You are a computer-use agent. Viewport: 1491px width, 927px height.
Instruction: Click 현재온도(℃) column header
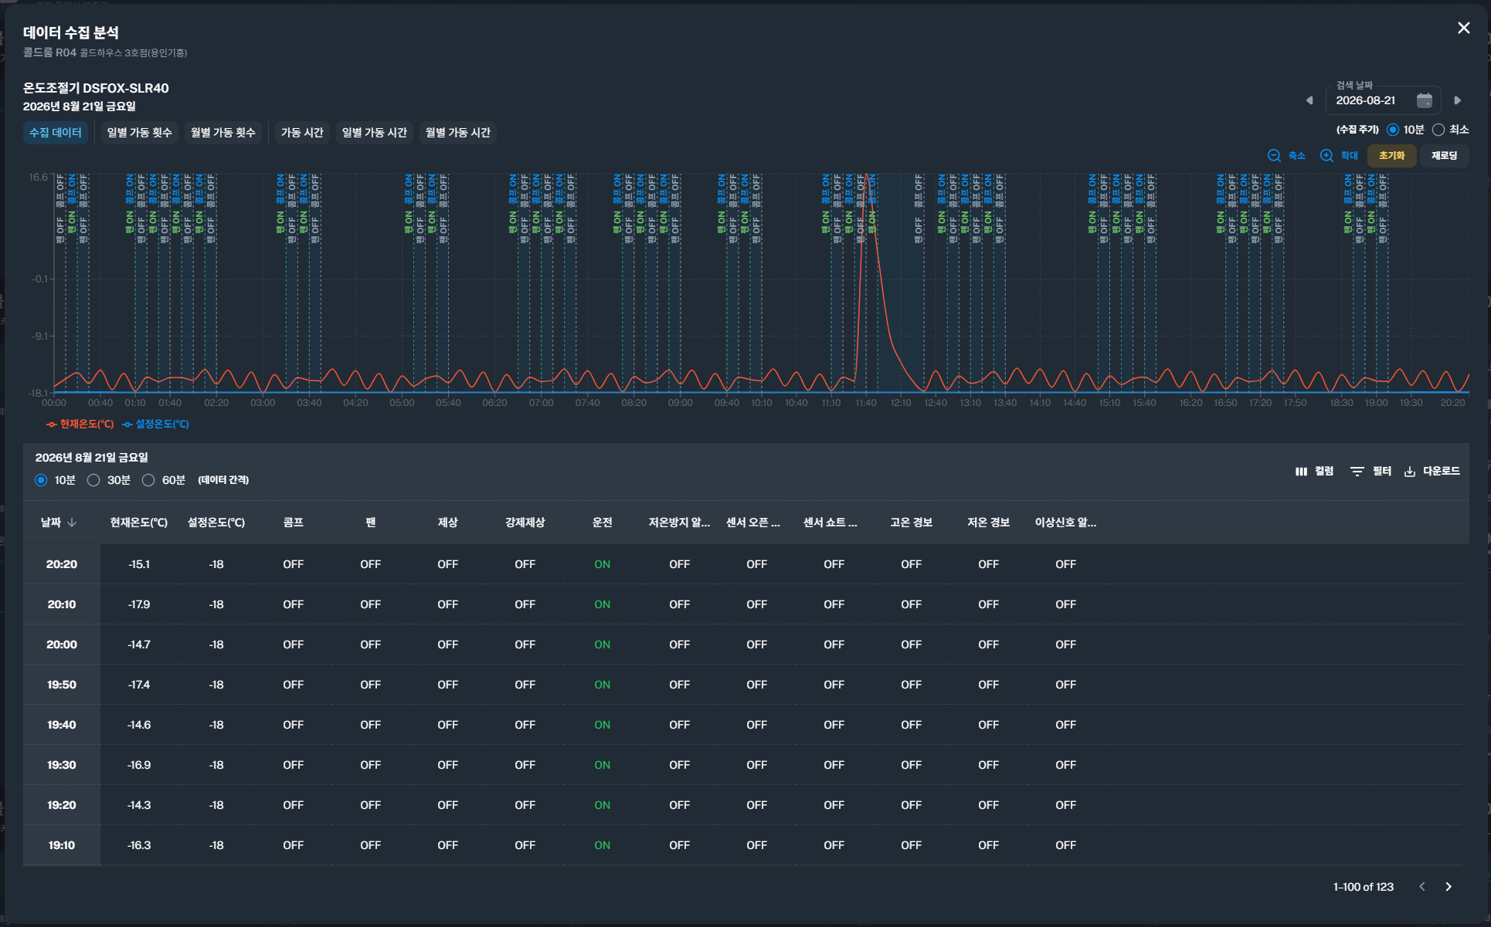point(139,523)
